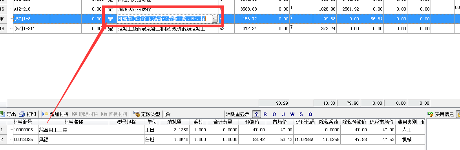Click value 1026.96 in row 16

(327, 9)
